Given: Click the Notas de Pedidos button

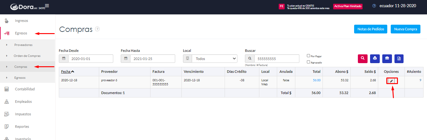Looking at the screenshot, I should point(371,29).
